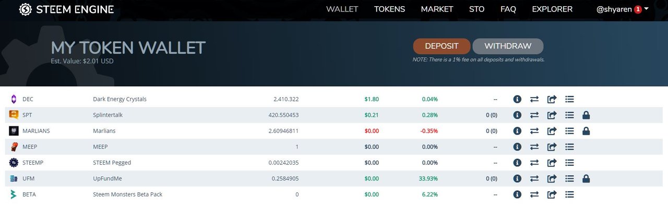Stake UFM using lock icon
The height and width of the screenshot is (210, 668).
click(x=586, y=179)
